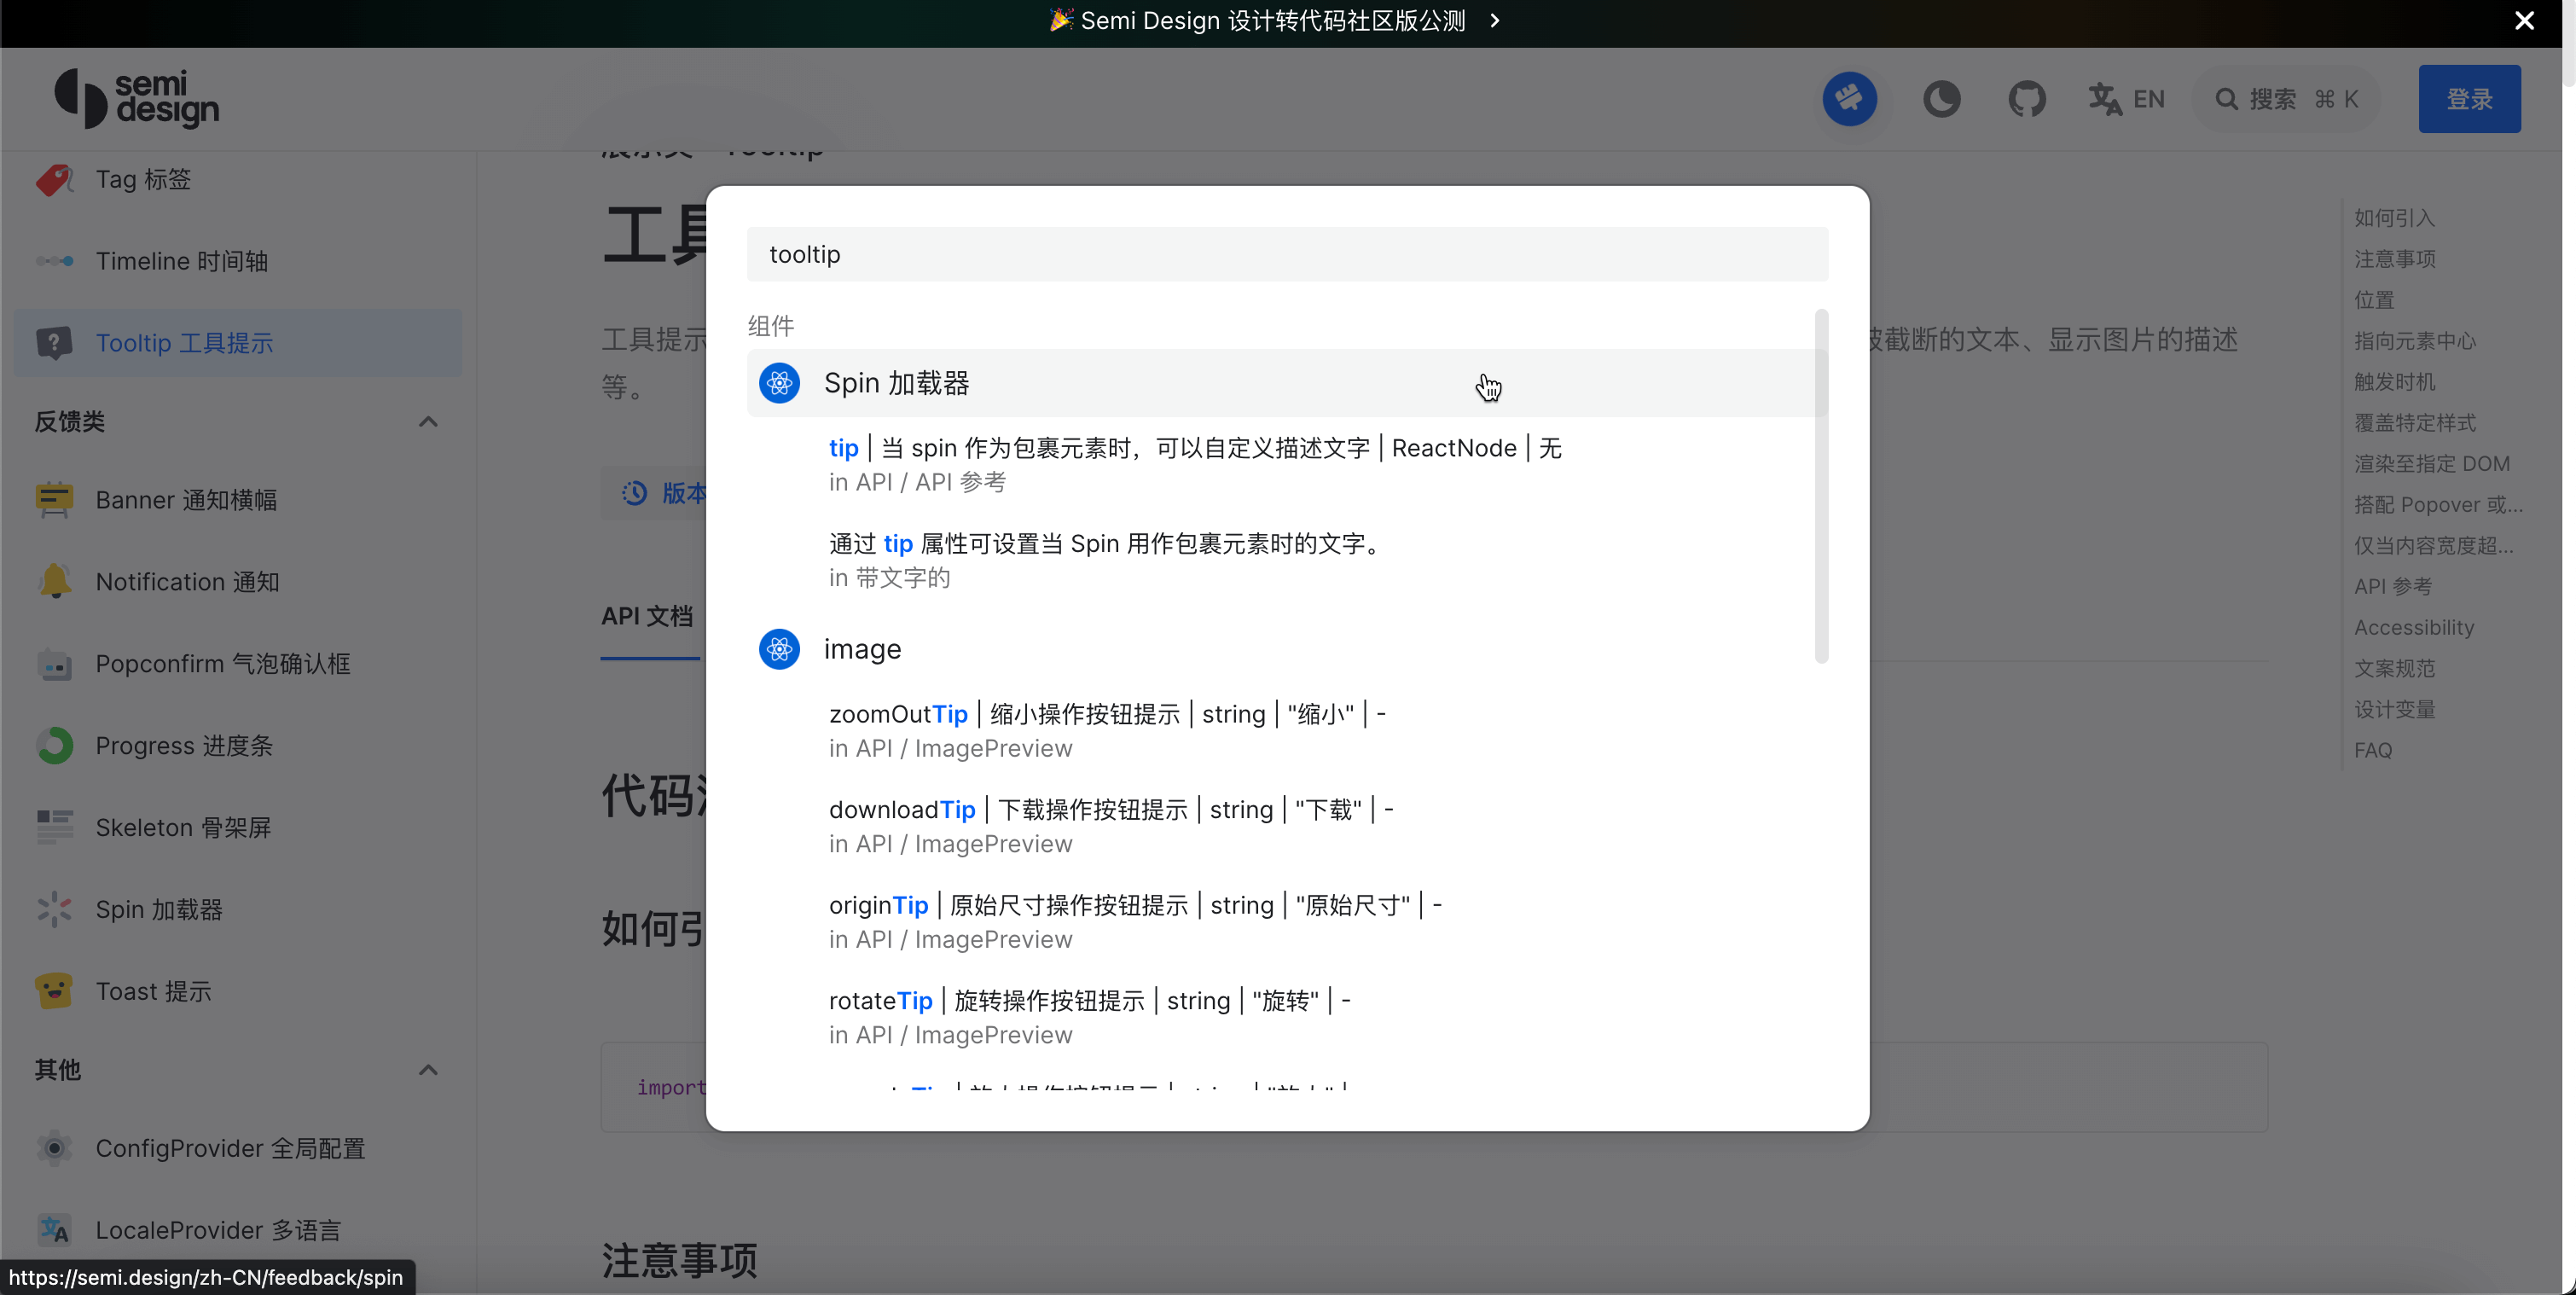Viewport: 2576px width, 1295px height.
Task: Select the Timeline 时间轴 sidebar icon
Action: 54,261
